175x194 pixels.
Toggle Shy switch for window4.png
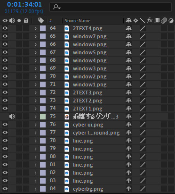[128, 60]
